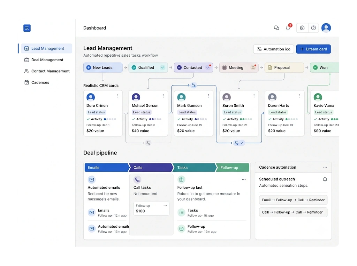The width and height of the screenshot is (357, 266).
Task: Select the Won stage
Action: (x=325, y=67)
